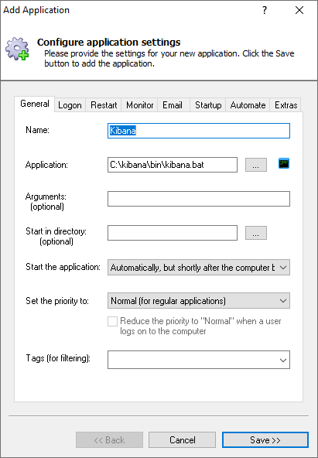Click the Cancel button
This screenshot has height=458, width=318.
pyautogui.click(x=183, y=440)
